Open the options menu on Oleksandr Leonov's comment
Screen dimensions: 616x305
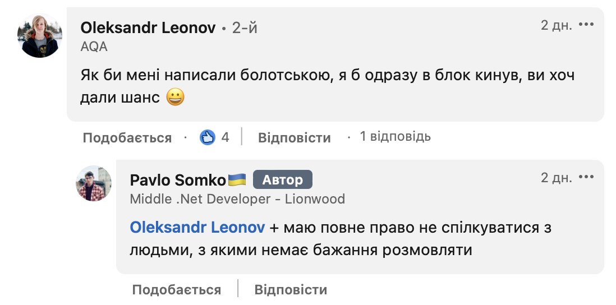tap(586, 25)
